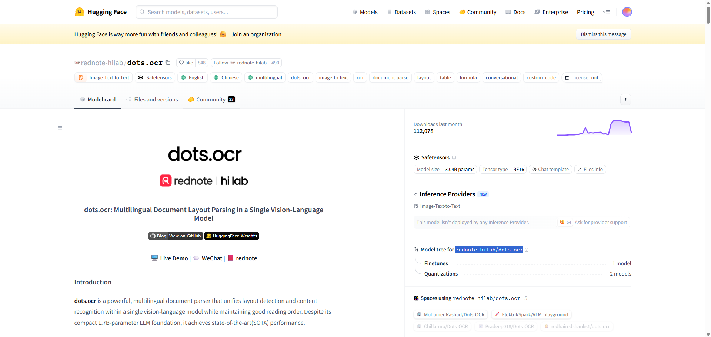Expand the navigation overflow menu icon
The height and width of the screenshot is (337, 711).
pos(607,12)
